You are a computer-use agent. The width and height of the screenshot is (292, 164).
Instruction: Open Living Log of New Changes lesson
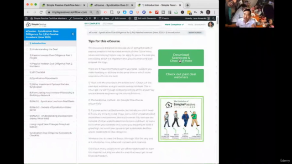pyautogui.click(x=49, y=126)
